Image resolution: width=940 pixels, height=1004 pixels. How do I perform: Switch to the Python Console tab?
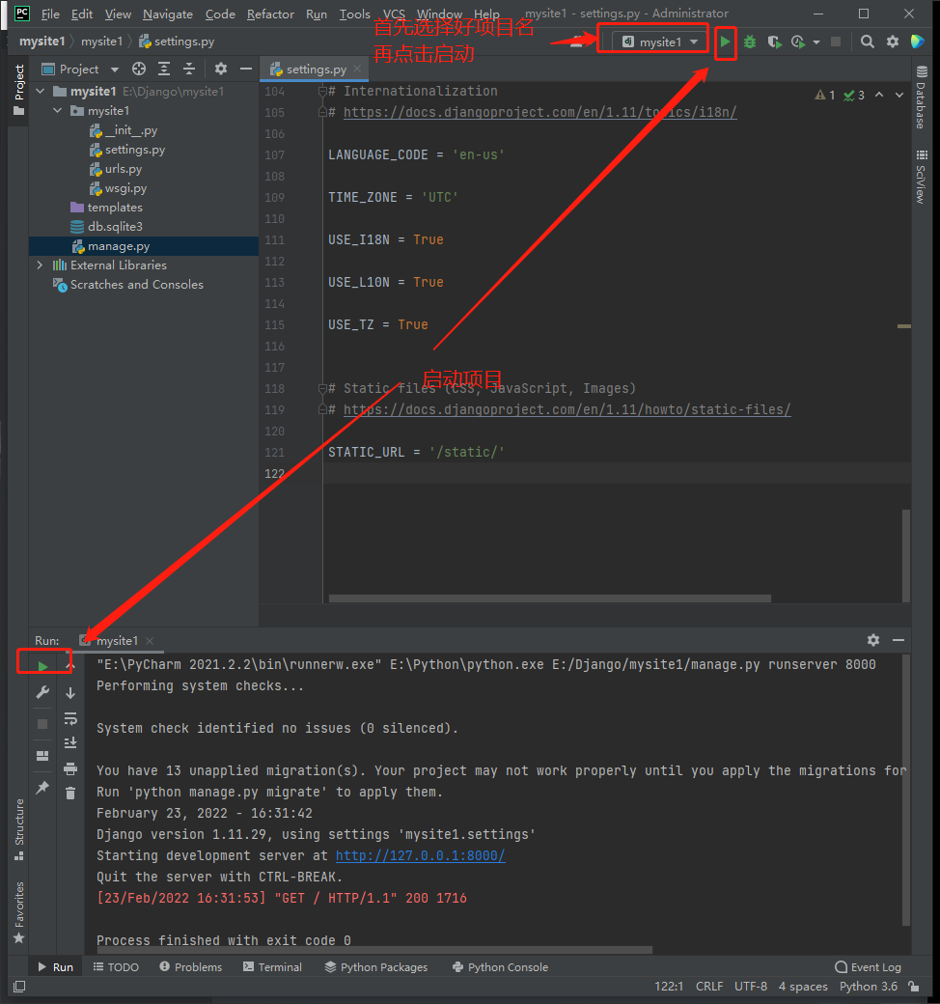click(x=500, y=967)
